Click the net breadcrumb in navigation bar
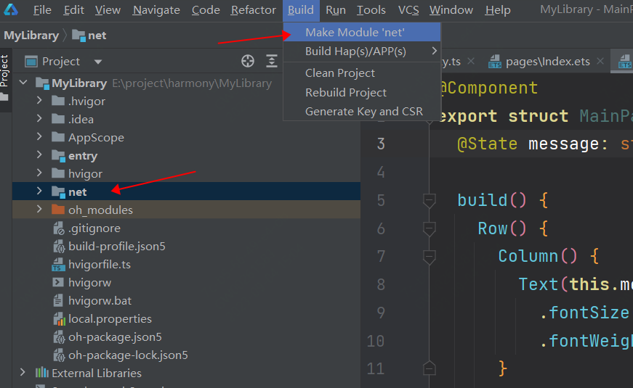 pyautogui.click(x=89, y=35)
